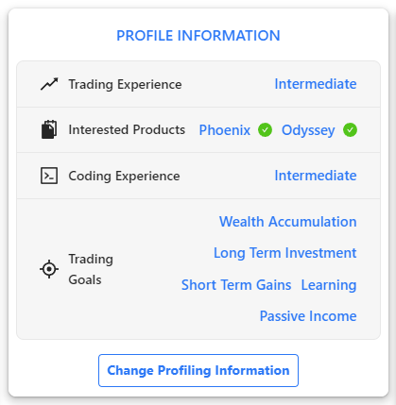Click the green checkmark next to Phoenix

pyautogui.click(x=265, y=129)
